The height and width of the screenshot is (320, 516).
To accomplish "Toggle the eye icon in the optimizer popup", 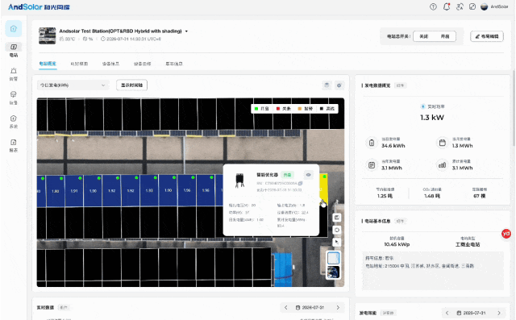I will pyautogui.click(x=308, y=175).
